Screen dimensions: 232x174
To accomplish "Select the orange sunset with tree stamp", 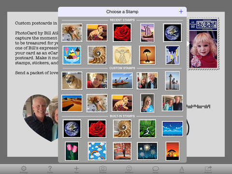I will [x=172, y=151].
